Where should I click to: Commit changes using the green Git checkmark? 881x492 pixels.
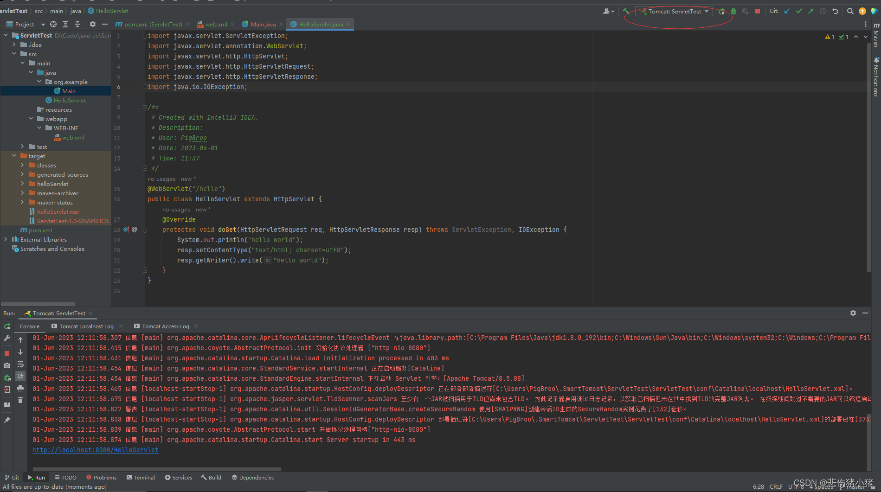799,11
